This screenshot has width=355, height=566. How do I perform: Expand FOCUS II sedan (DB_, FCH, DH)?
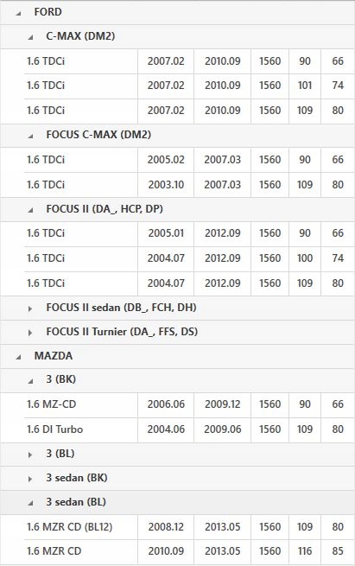coord(30,308)
